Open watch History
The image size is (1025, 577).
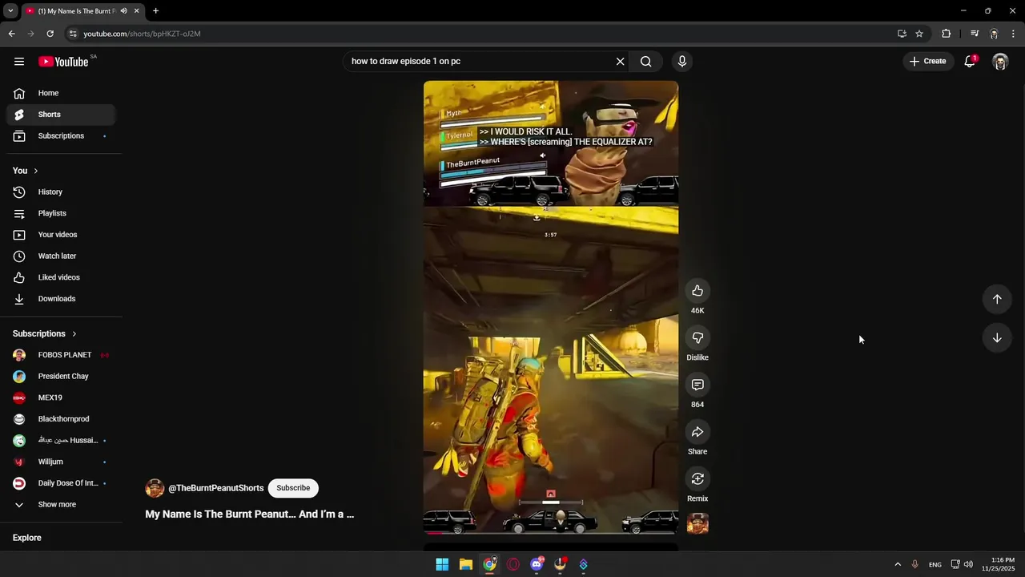[x=61, y=192]
